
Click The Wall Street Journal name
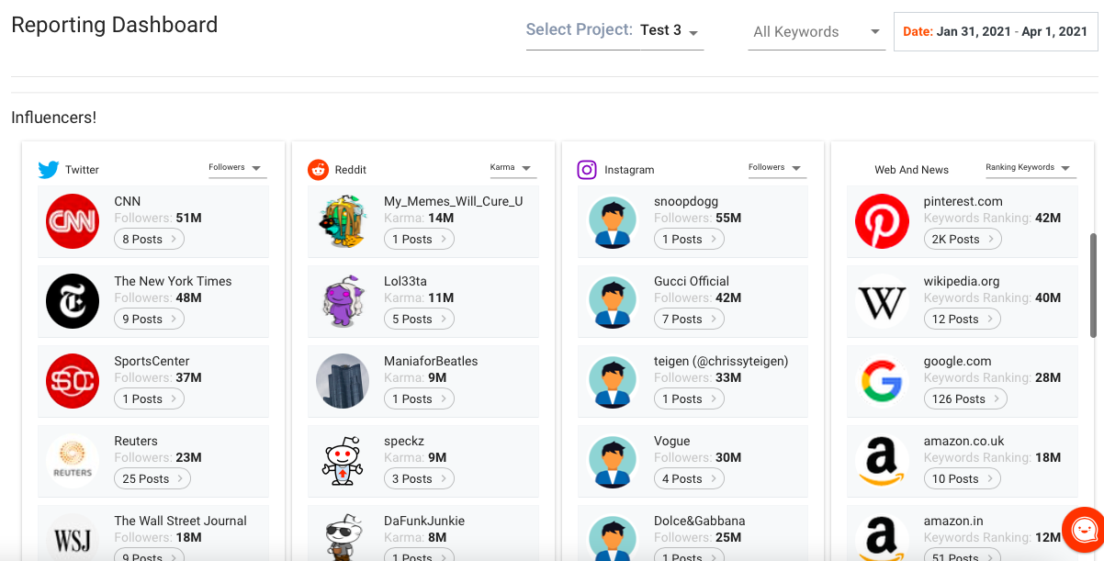pos(181,521)
